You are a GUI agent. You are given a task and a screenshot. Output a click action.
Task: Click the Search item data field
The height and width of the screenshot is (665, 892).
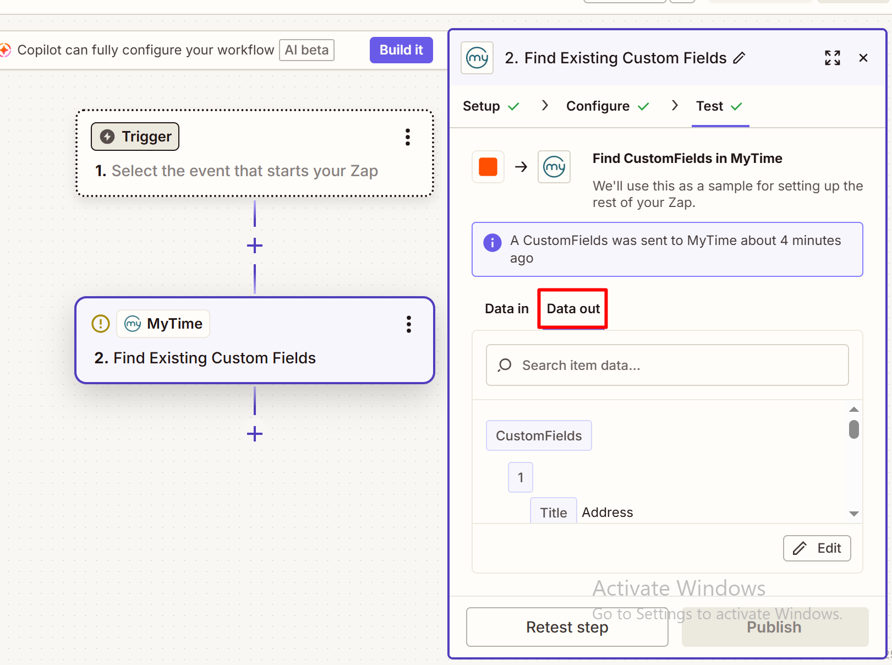click(x=667, y=365)
